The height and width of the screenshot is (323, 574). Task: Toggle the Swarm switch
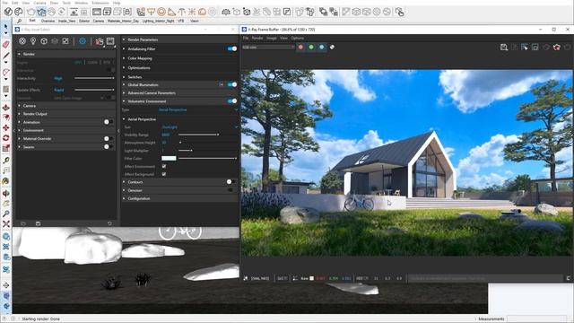(x=108, y=147)
